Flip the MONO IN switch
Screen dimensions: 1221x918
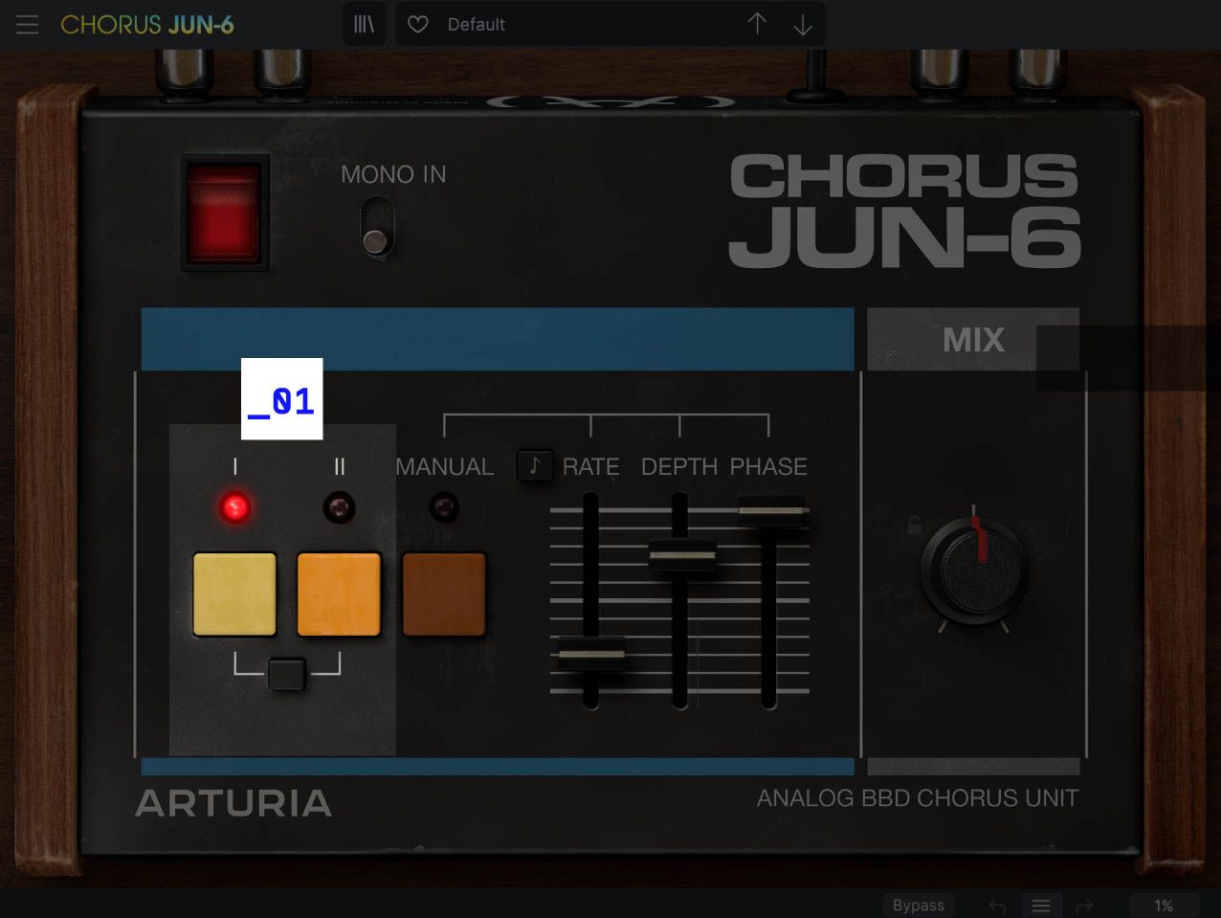pos(376,228)
